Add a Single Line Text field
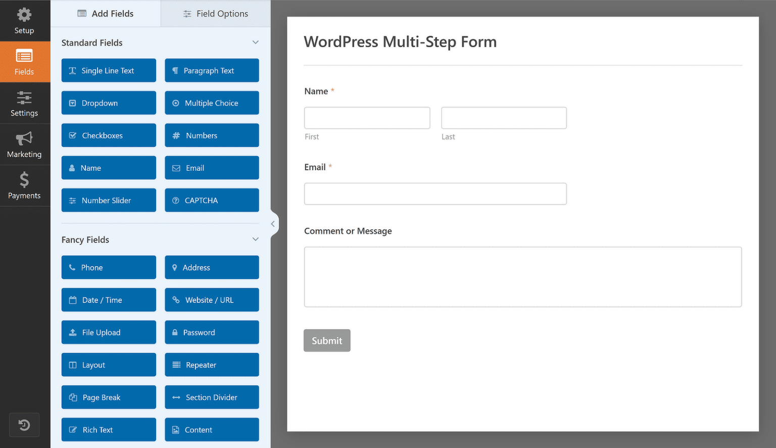 coord(108,70)
